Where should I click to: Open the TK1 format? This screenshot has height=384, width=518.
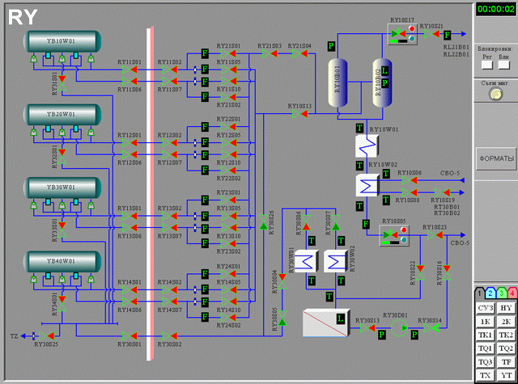click(486, 335)
